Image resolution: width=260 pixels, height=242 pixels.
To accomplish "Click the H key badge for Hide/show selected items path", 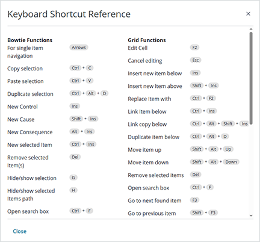I will click(x=73, y=190).
